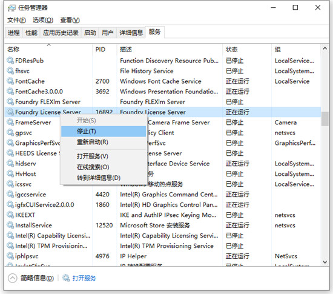Click the 打开服务 link at the bottom
Screen dimensions: 333x294
point(84,278)
